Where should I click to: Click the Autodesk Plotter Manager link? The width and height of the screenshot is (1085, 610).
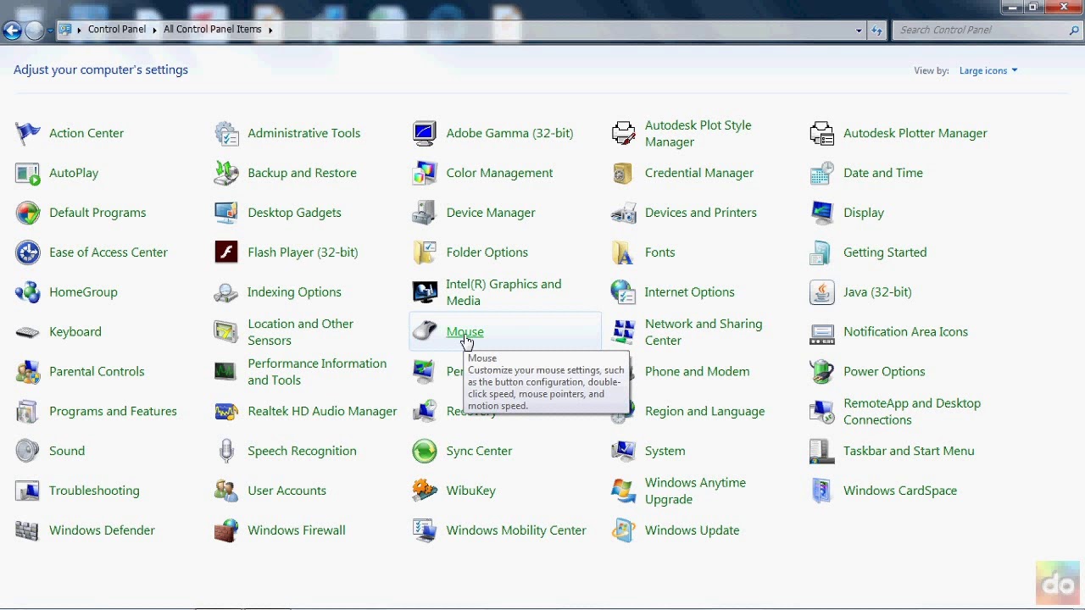pyautogui.click(x=915, y=133)
